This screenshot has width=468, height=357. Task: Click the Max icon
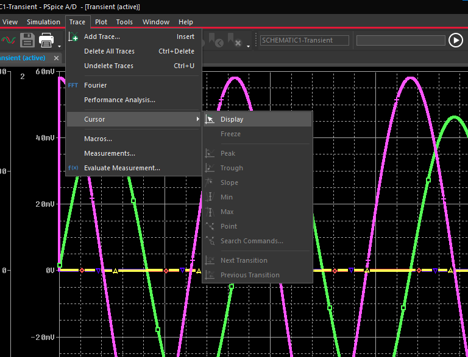pos(210,212)
